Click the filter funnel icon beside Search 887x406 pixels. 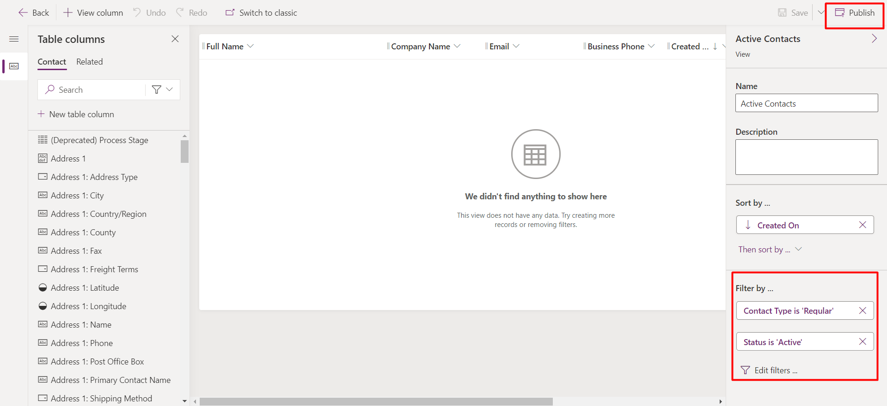[x=157, y=90]
